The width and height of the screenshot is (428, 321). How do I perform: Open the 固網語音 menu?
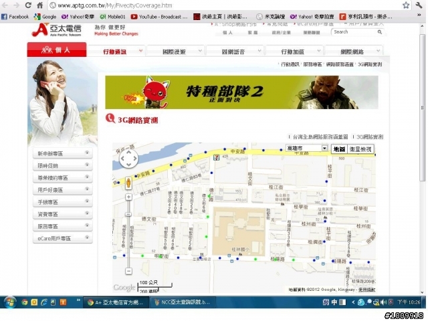[233, 51]
